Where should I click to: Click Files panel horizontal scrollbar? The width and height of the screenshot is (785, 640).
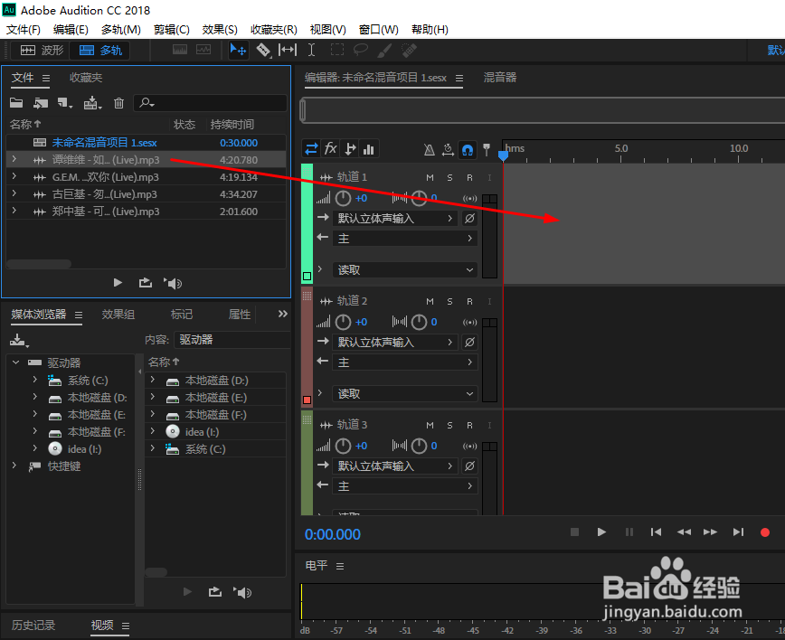tap(39, 264)
